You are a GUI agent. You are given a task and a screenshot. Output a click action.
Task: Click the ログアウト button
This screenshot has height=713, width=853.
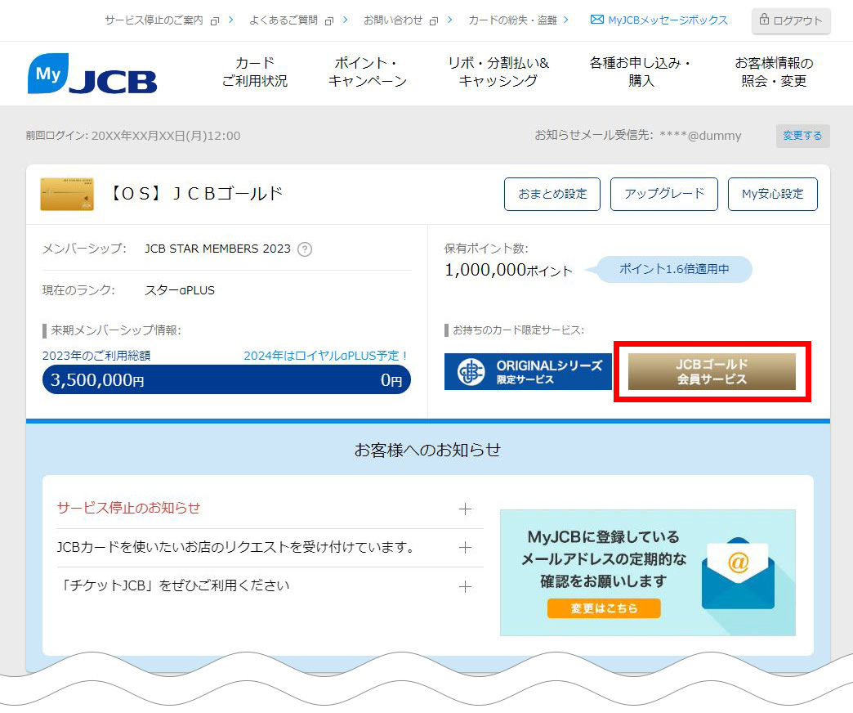point(791,20)
